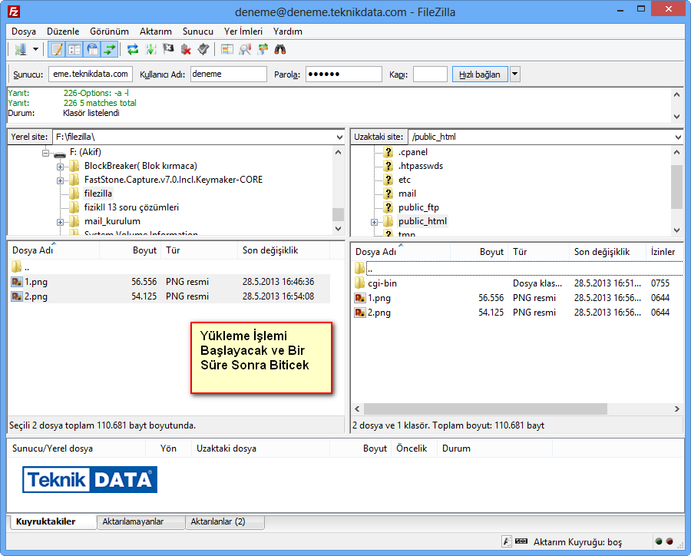The image size is (691, 556).
Task: Sort local files by Dosya Adı column
Action: (52, 250)
